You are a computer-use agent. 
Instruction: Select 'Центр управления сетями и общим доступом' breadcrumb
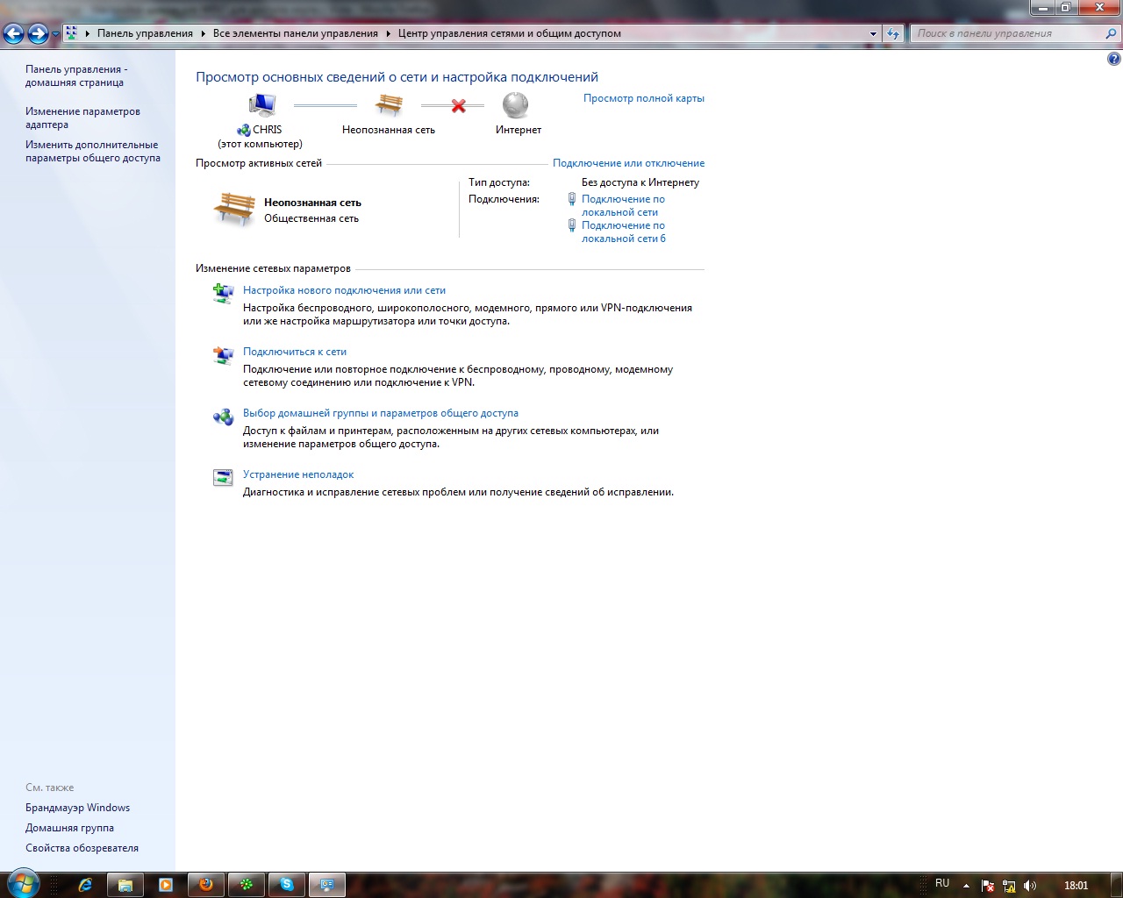510,33
